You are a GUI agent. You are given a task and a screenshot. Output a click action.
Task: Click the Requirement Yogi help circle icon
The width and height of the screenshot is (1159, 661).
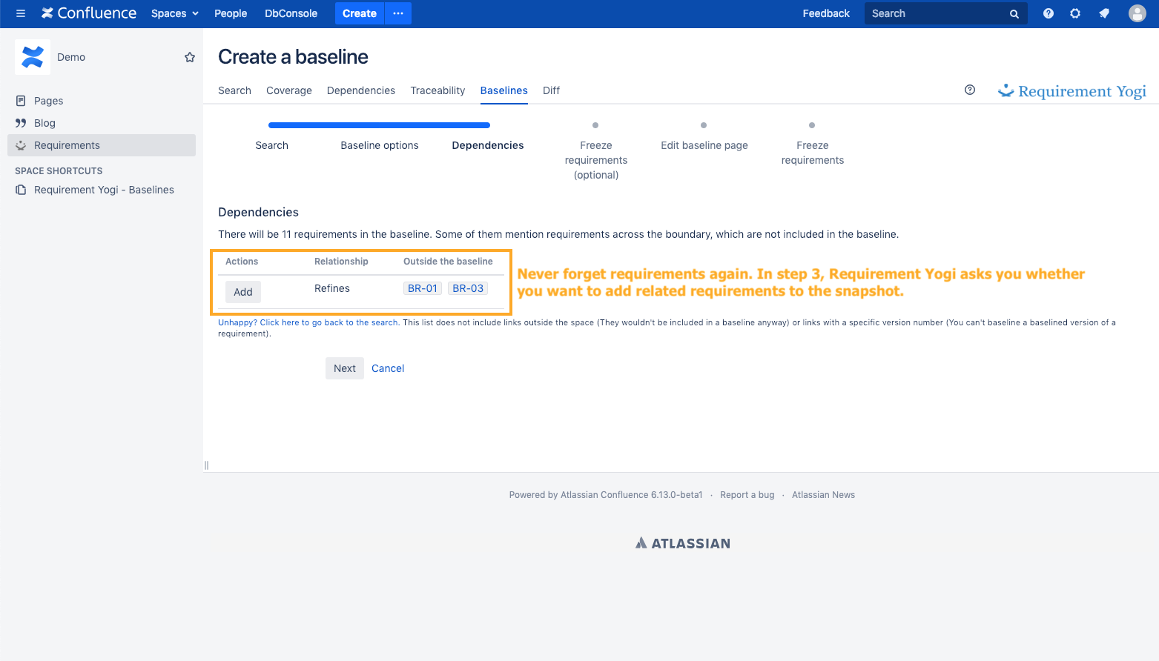(x=969, y=90)
